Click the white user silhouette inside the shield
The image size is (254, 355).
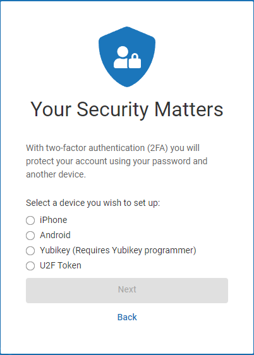(121, 57)
